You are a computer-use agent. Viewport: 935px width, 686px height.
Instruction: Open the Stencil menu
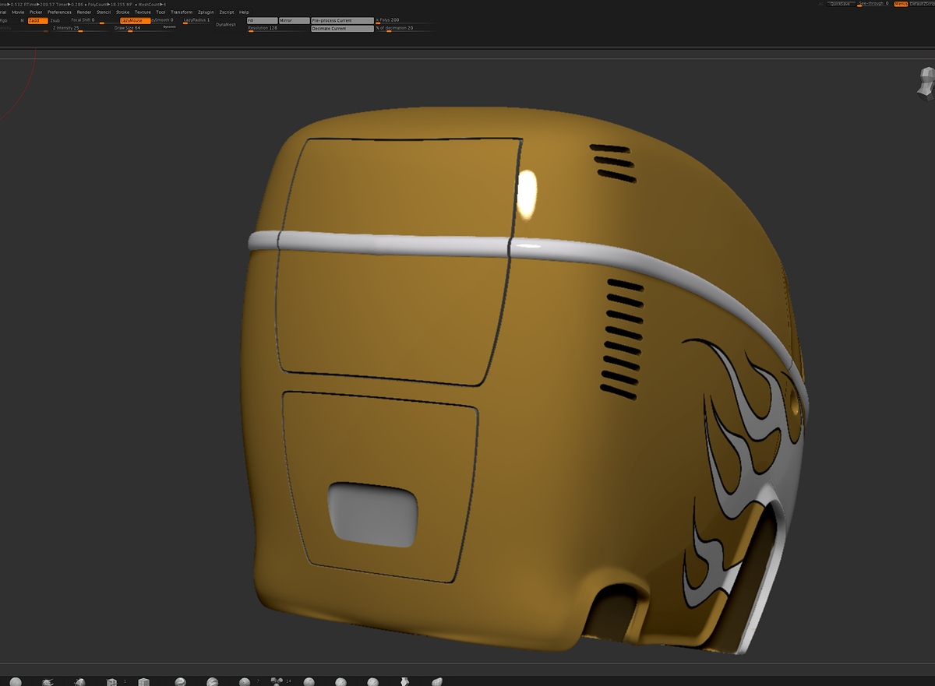104,12
